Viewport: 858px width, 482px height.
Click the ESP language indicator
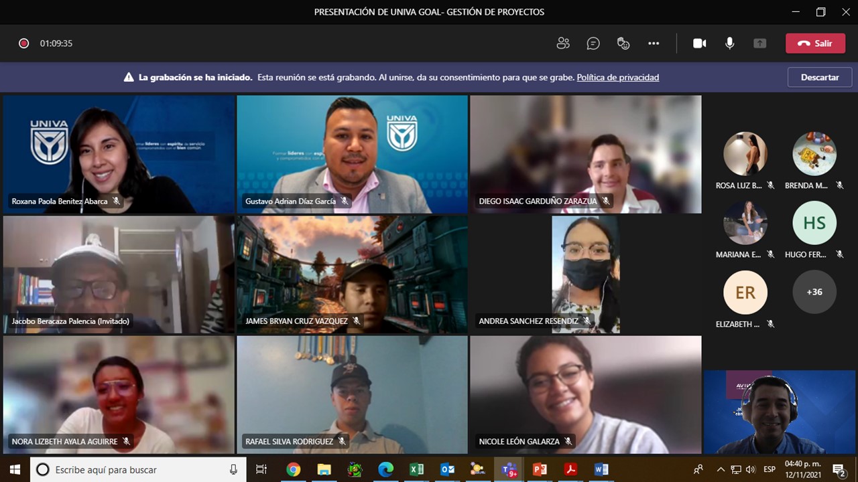[770, 469]
